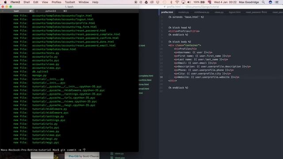
Task: Open the iTerm2 application menu
Action: tap(15, 2)
